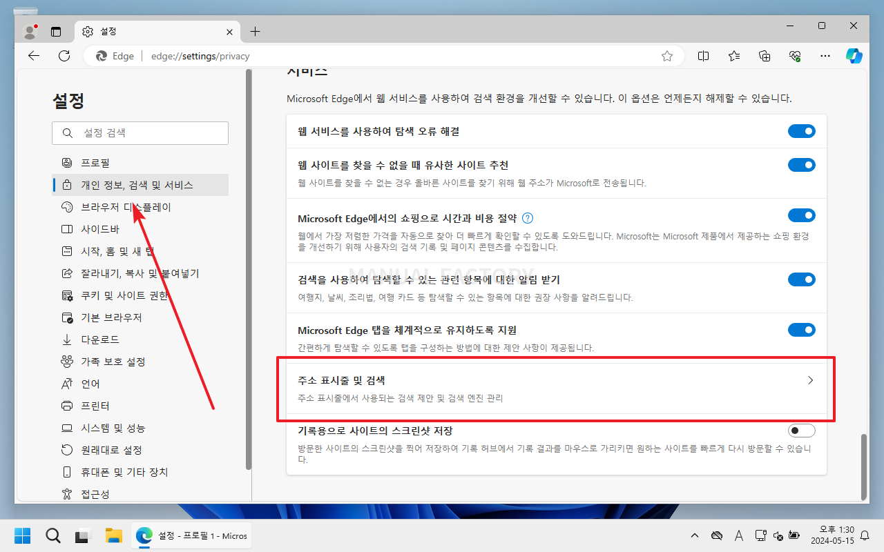
Task: Click the language indicator A in the tray
Action: pyautogui.click(x=739, y=535)
